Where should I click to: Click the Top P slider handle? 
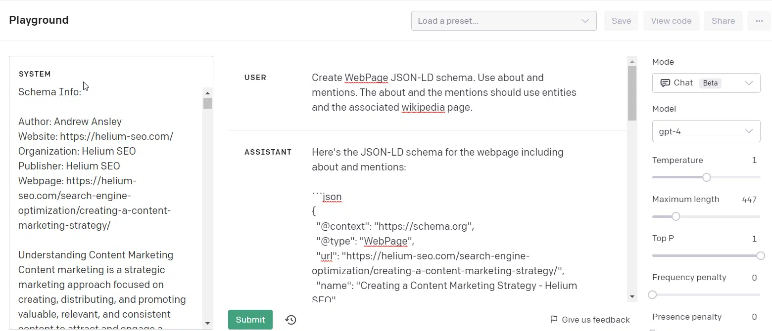(761, 255)
